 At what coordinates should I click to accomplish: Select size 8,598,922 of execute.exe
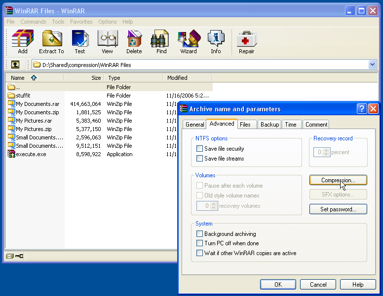(x=88, y=154)
